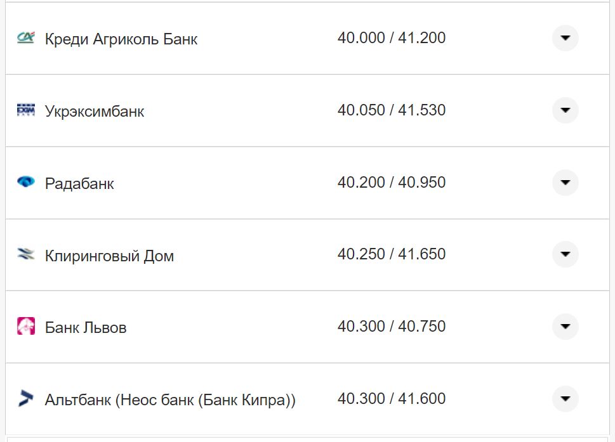Expand the Банк Львов row arrow
Viewport: 615px width, 442px height.
click(x=565, y=327)
